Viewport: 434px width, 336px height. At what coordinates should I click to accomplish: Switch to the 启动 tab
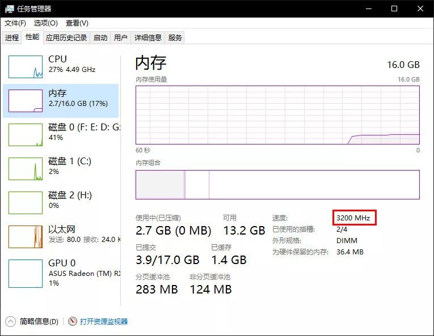coord(100,38)
